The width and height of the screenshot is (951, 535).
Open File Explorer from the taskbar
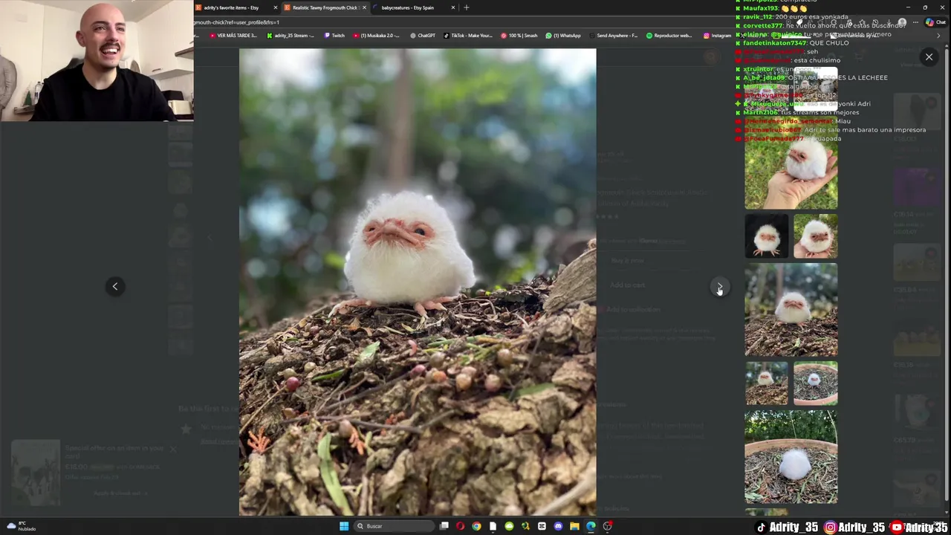click(x=574, y=526)
